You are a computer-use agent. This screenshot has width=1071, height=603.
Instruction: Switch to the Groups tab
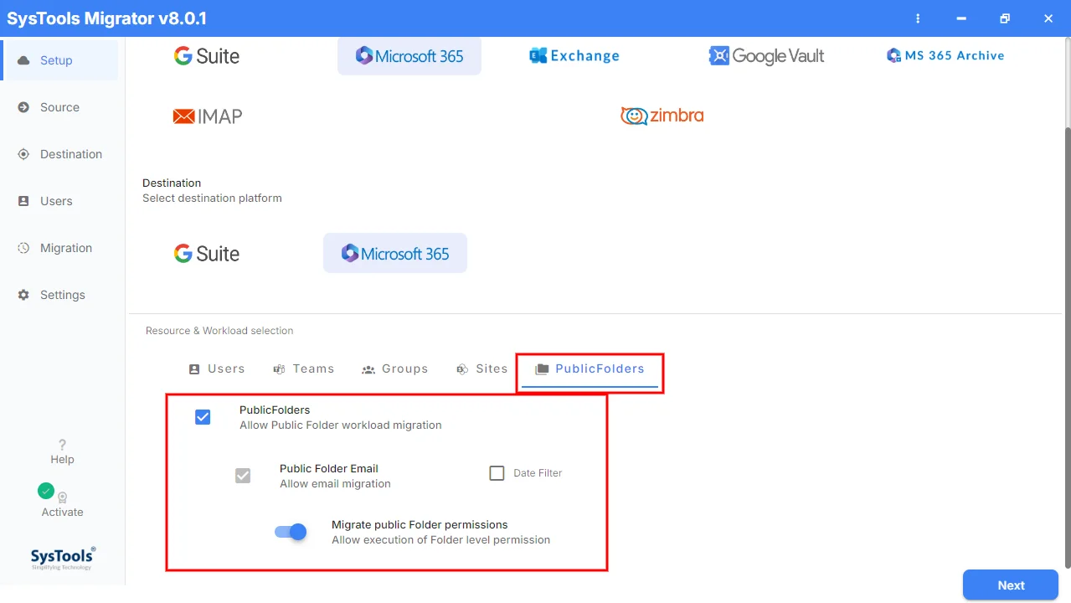(394, 368)
